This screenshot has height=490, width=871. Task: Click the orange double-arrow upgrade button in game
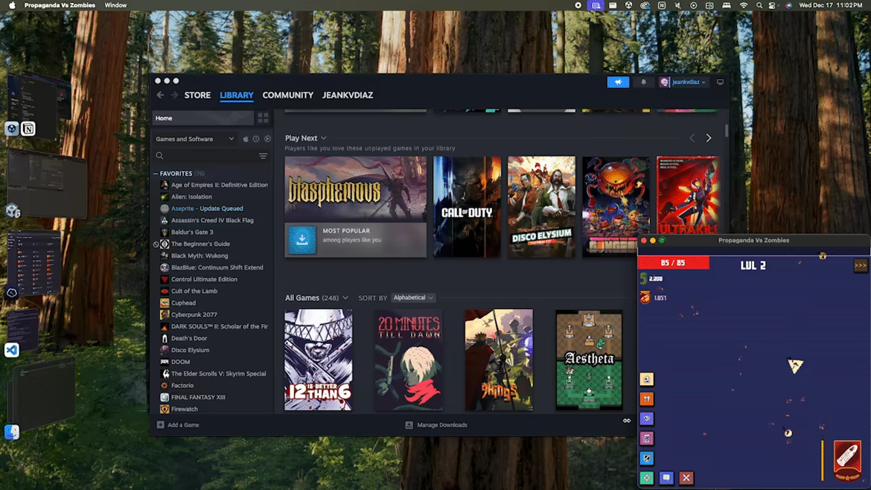[x=647, y=399]
